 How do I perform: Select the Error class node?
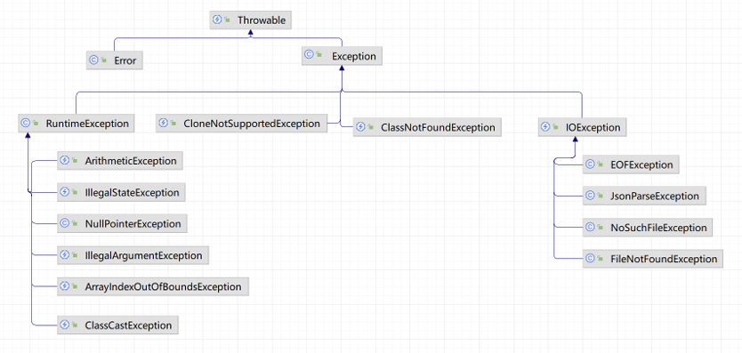(x=115, y=60)
